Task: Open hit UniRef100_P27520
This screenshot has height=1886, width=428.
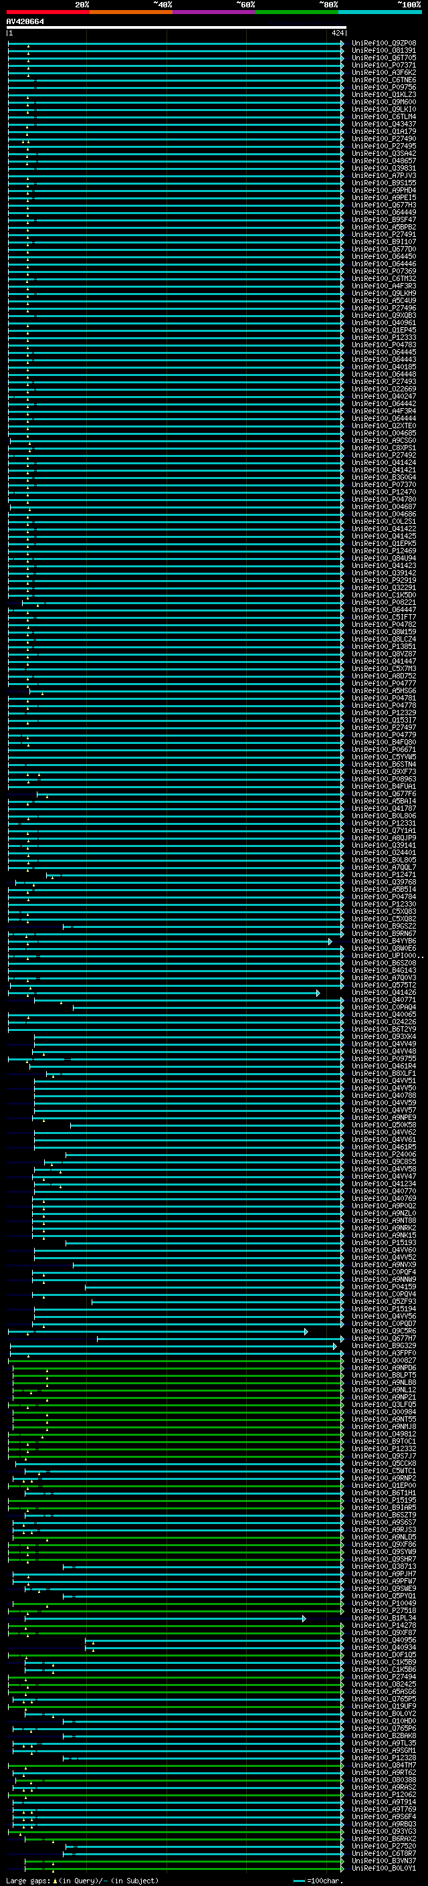Action: [x=383, y=1847]
